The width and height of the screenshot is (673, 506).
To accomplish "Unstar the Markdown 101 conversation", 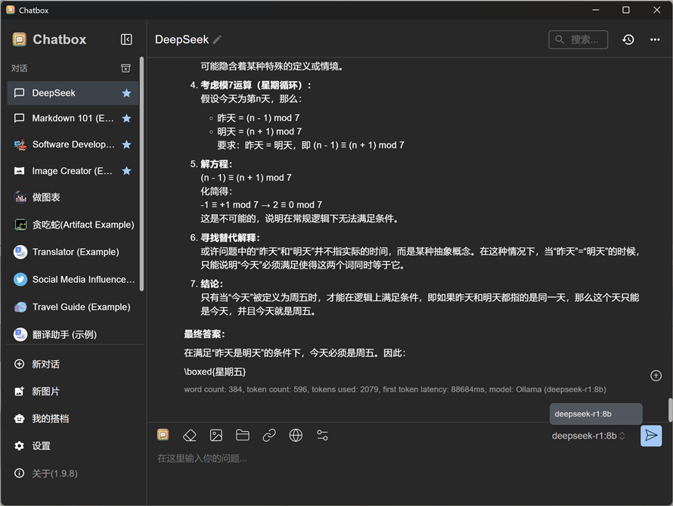I will point(126,119).
